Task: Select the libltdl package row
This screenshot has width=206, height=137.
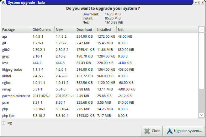Action: (x=99, y=76)
